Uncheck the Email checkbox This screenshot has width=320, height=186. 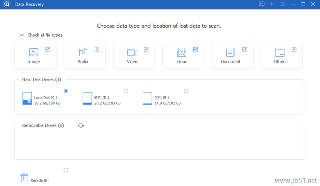coord(196,49)
